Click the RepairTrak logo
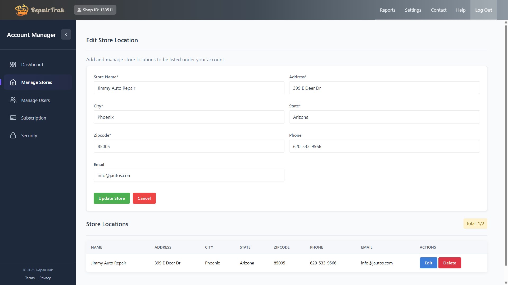The image size is (508, 285). (x=39, y=10)
